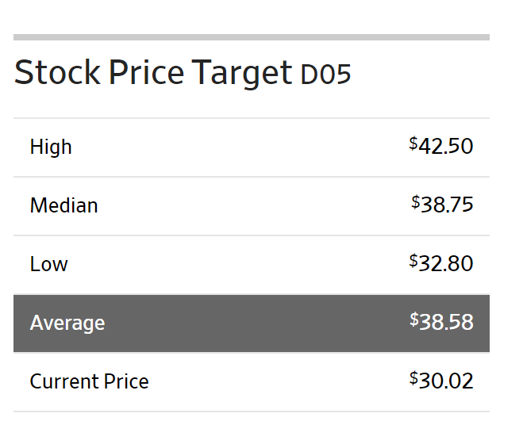Click the word Stock in heading
The width and height of the screenshot is (523, 444).
[57, 72]
